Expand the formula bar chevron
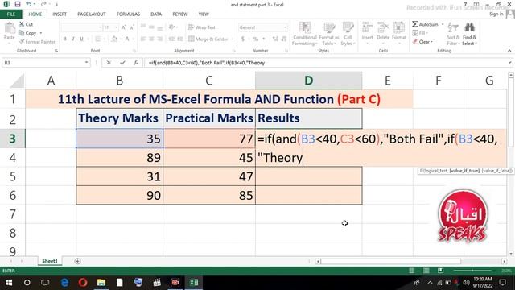Image resolution: width=515 pixels, height=290 pixels. coord(509,63)
